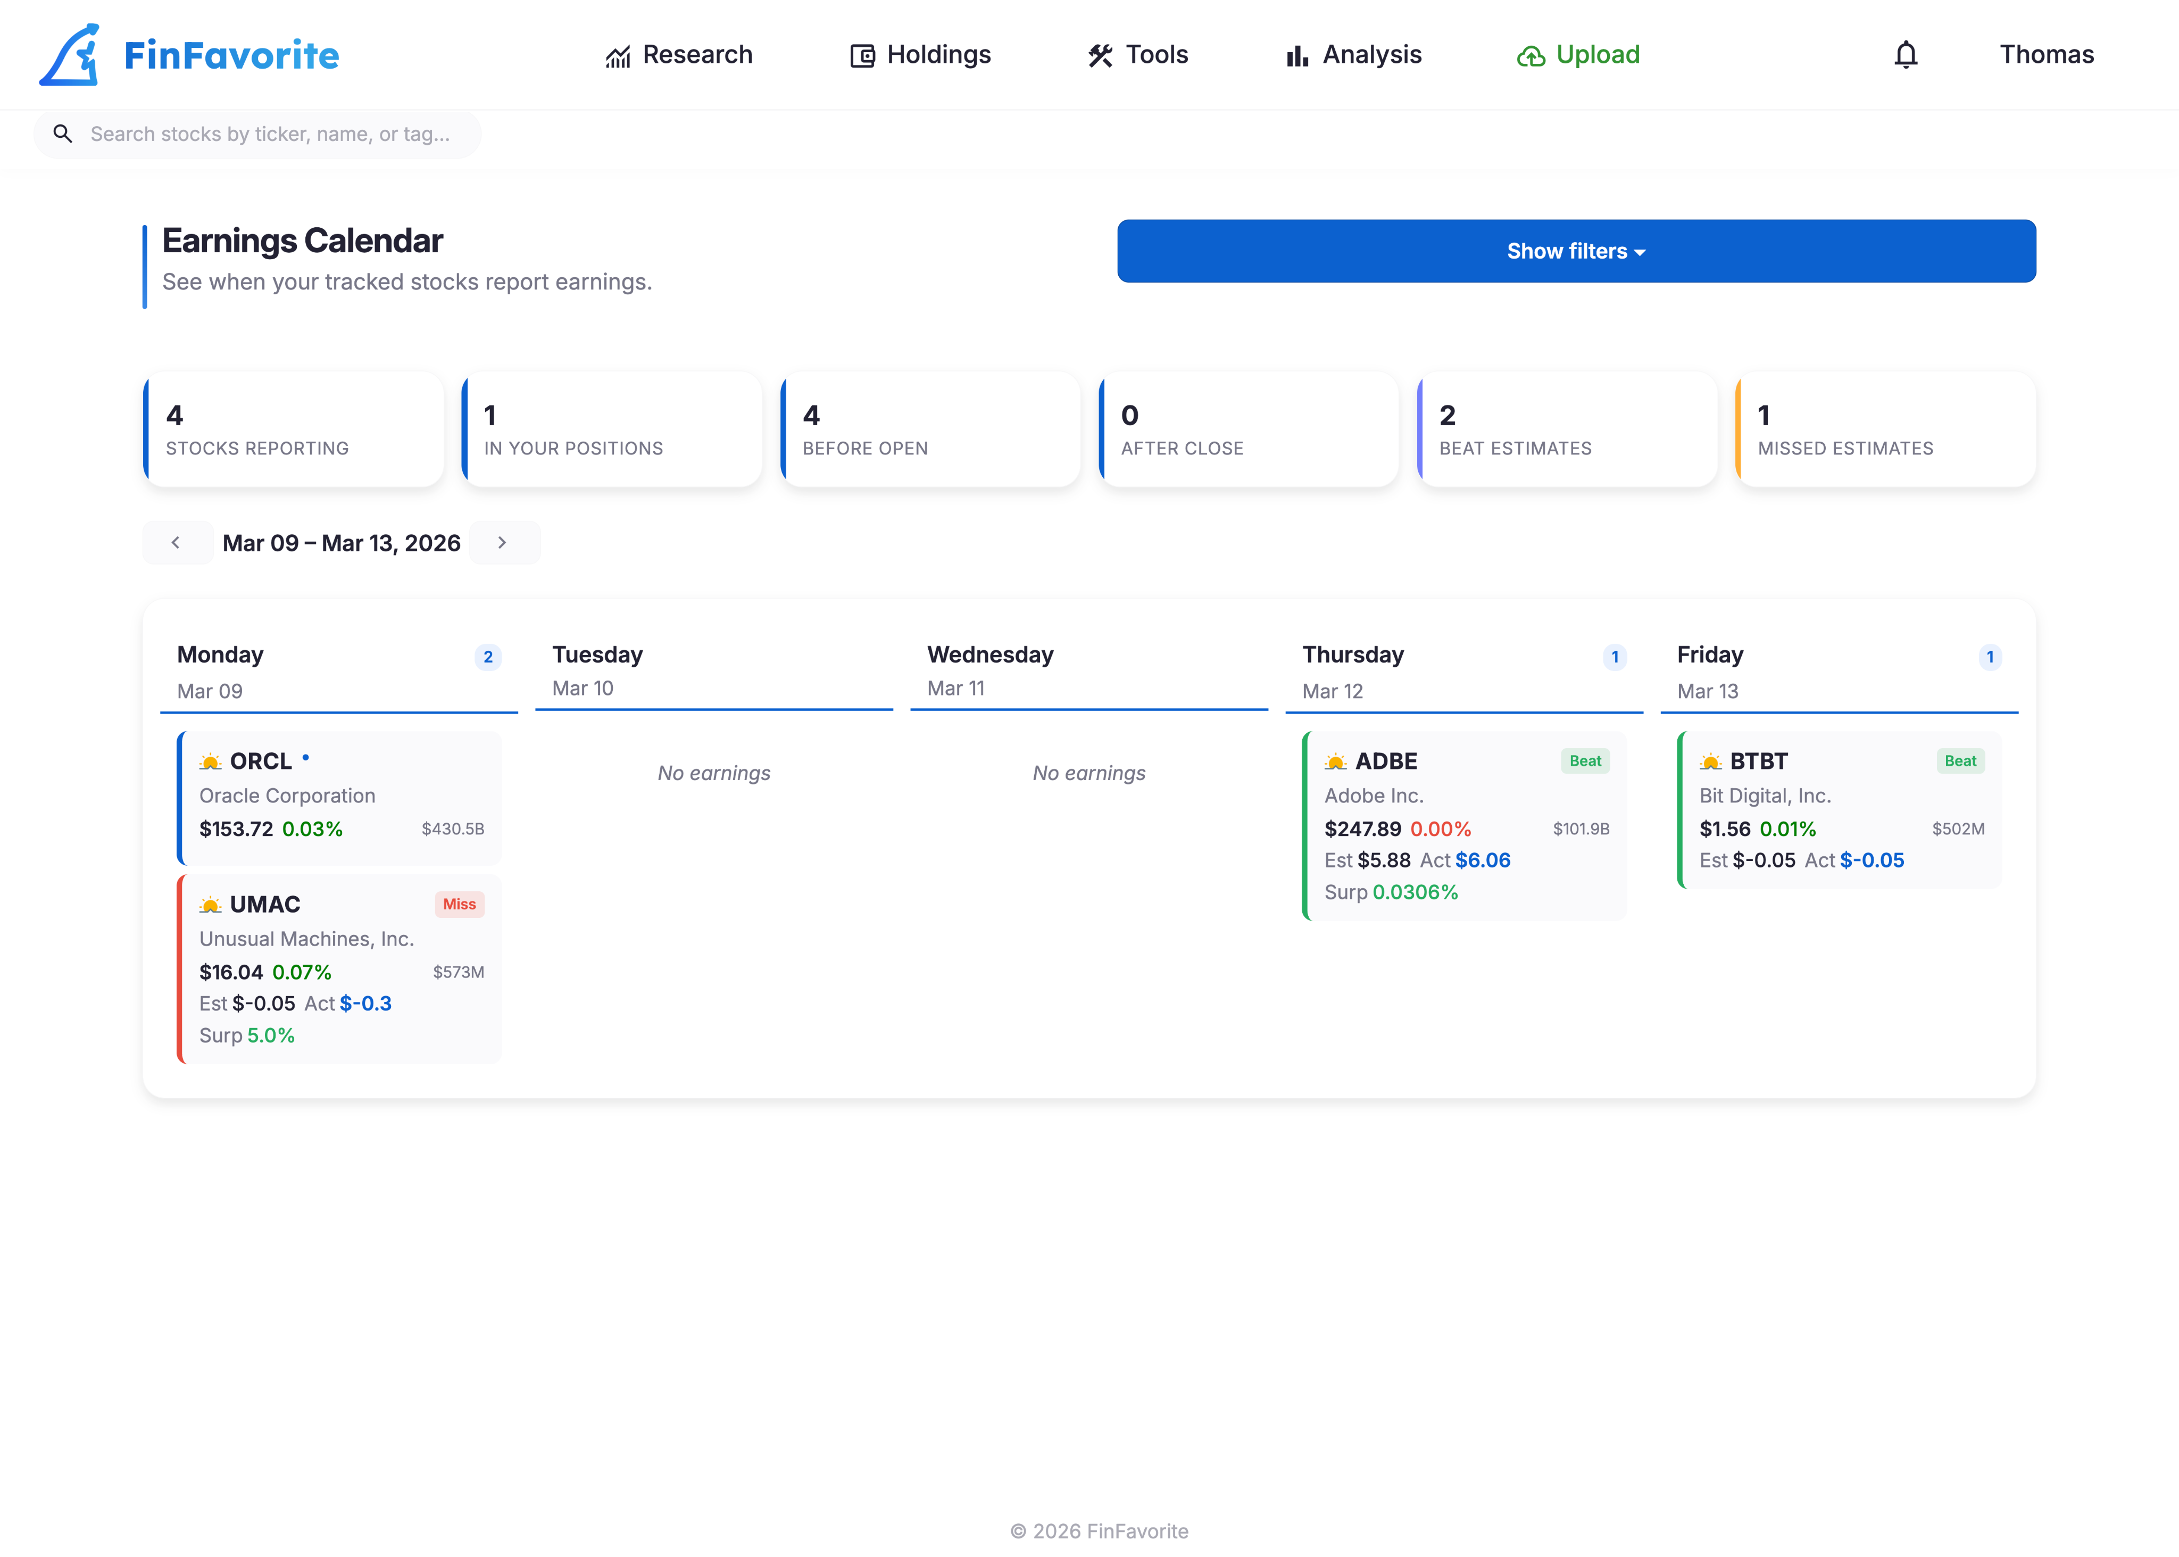Viewport: 2179px width, 1557px height.
Task: Click the Upload cloud icon
Action: coord(1531,56)
